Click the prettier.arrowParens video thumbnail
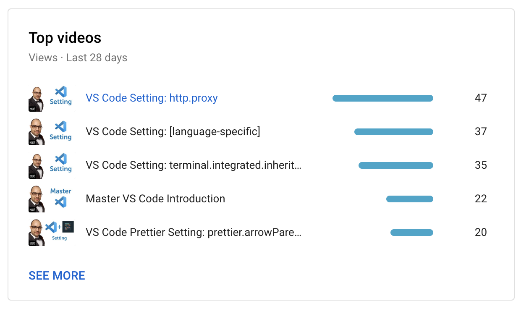Viewport: 529px width, 314px height. (50, 232)
